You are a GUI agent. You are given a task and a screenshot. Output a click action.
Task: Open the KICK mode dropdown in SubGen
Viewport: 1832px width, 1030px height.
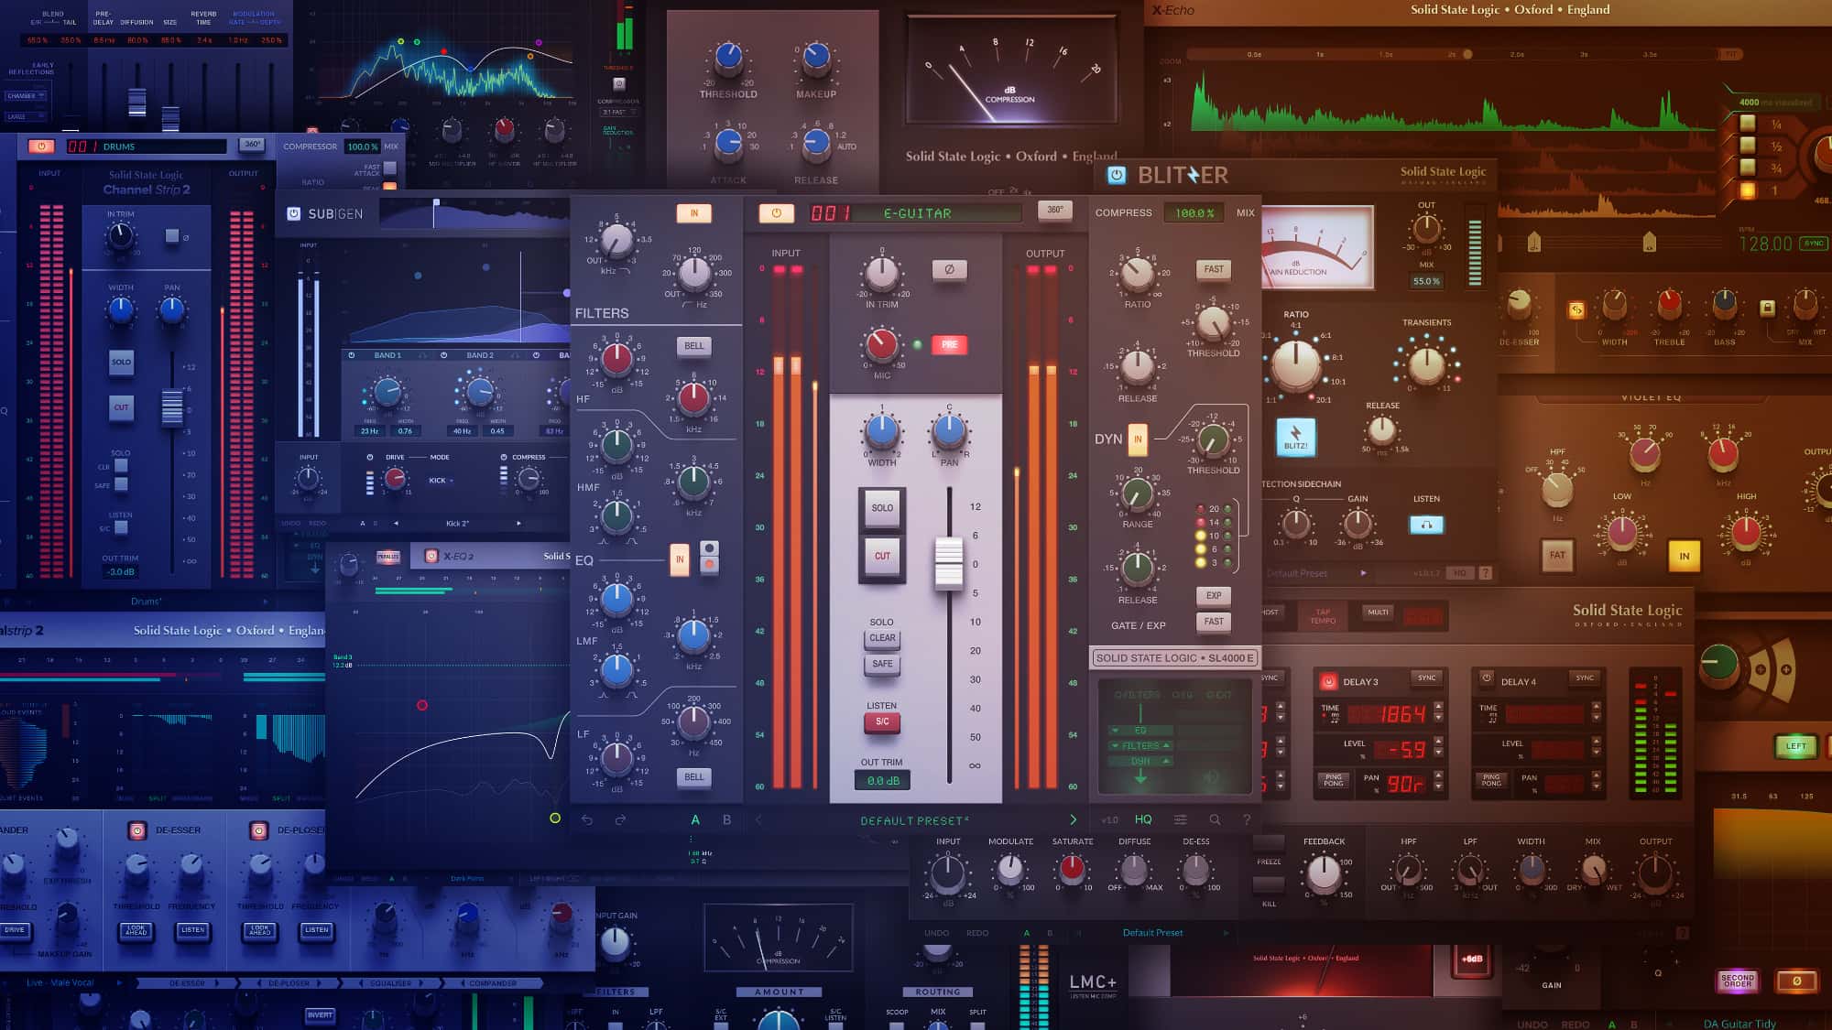tap(441, 481)
